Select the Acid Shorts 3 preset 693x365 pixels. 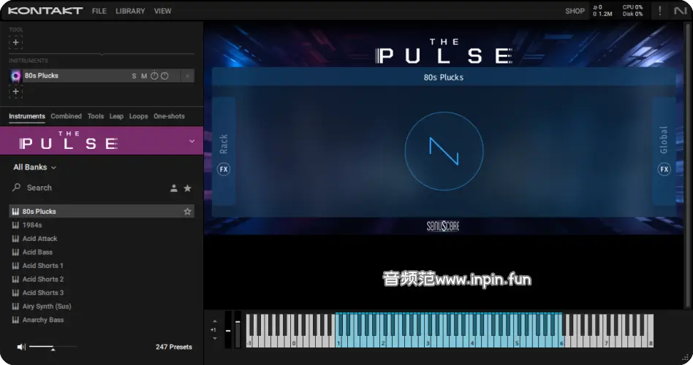(x=102, y=293)
